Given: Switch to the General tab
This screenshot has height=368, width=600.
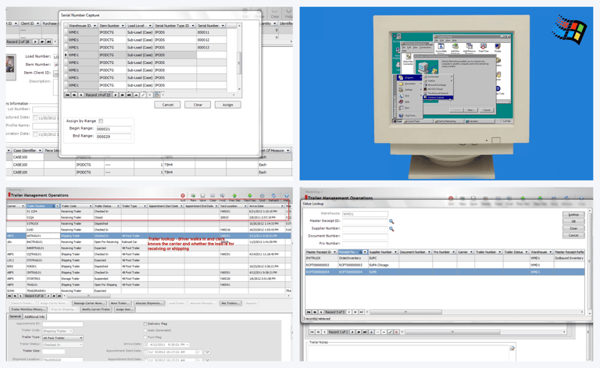Looking at the screenshot, I should click(15, 316).
